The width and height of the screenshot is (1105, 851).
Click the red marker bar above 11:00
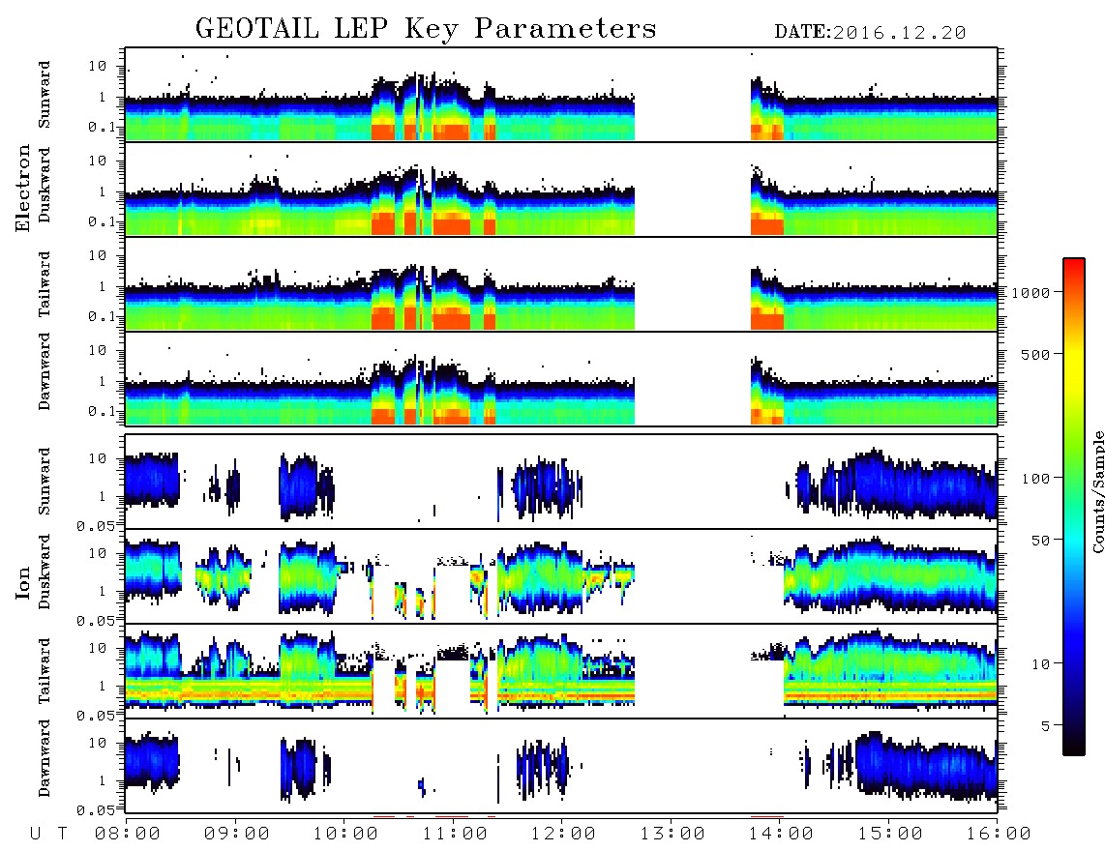[x=452, y=816]
